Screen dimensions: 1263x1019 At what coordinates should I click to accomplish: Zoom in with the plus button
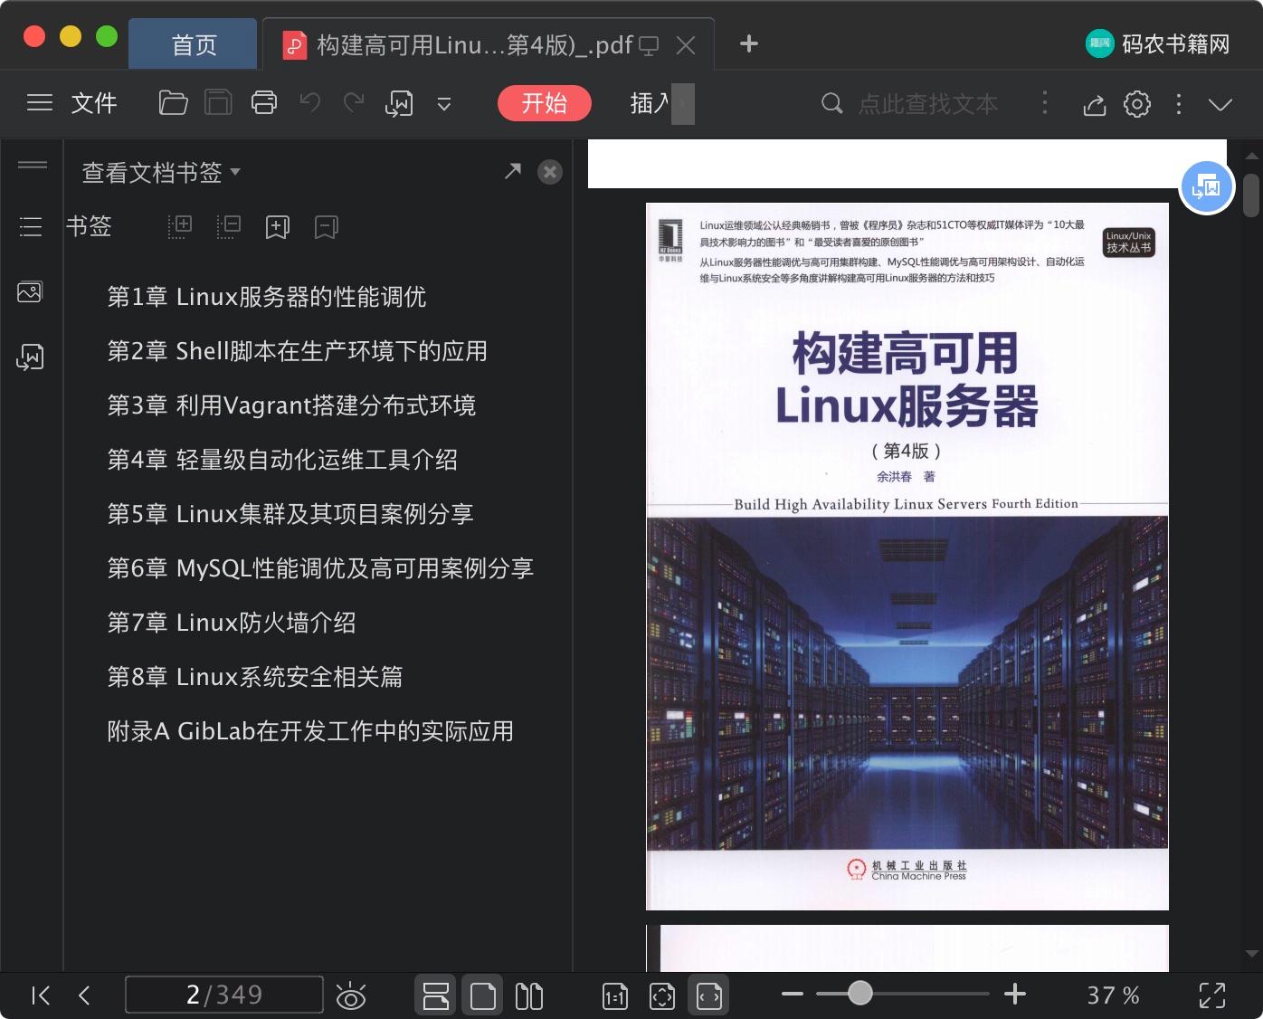click(x=1015, y=994)
